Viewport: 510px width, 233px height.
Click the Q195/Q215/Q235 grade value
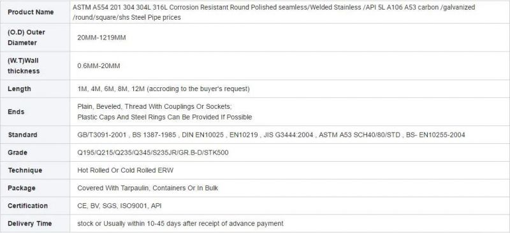click(153, 152)
